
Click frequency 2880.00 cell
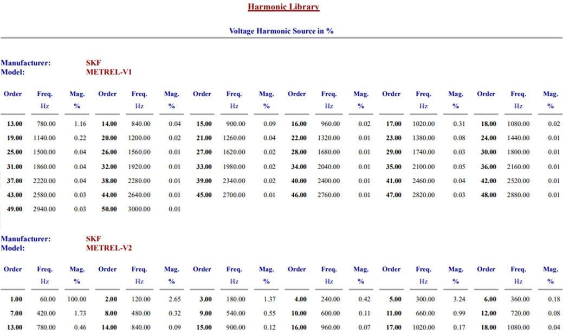coord(518,195)
